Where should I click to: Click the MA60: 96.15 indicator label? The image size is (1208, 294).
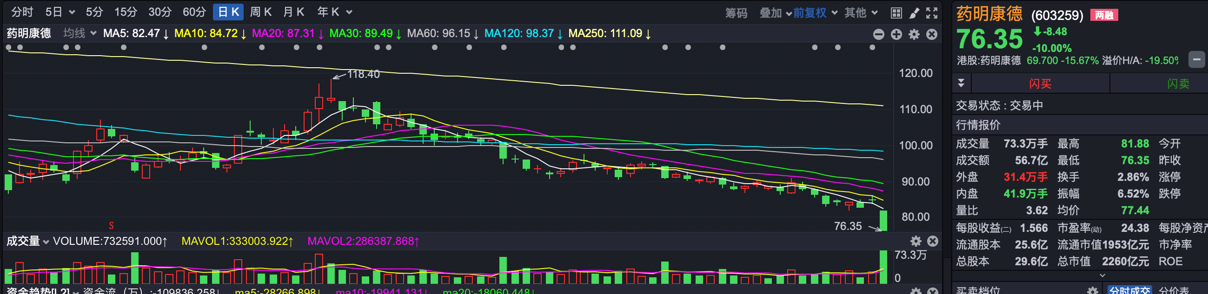click(x=443, y=34)
